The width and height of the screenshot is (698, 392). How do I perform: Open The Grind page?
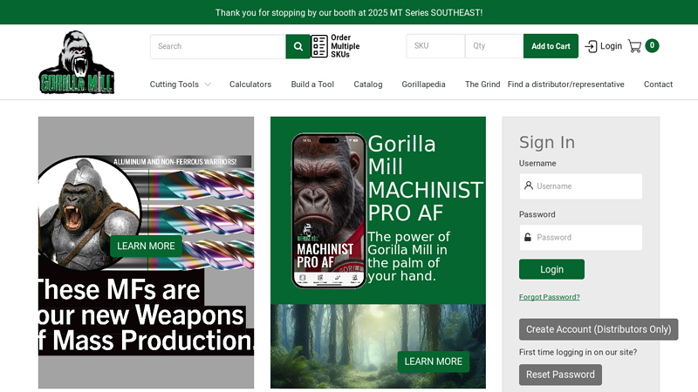pyautogui.click(x=482, y=84)
